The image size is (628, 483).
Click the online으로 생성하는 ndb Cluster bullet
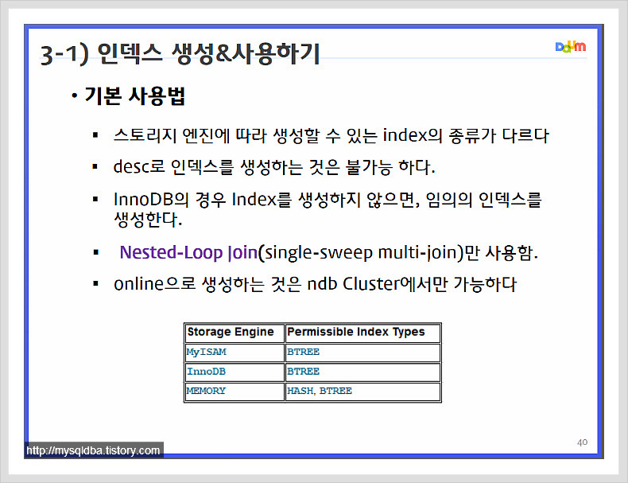316,284
